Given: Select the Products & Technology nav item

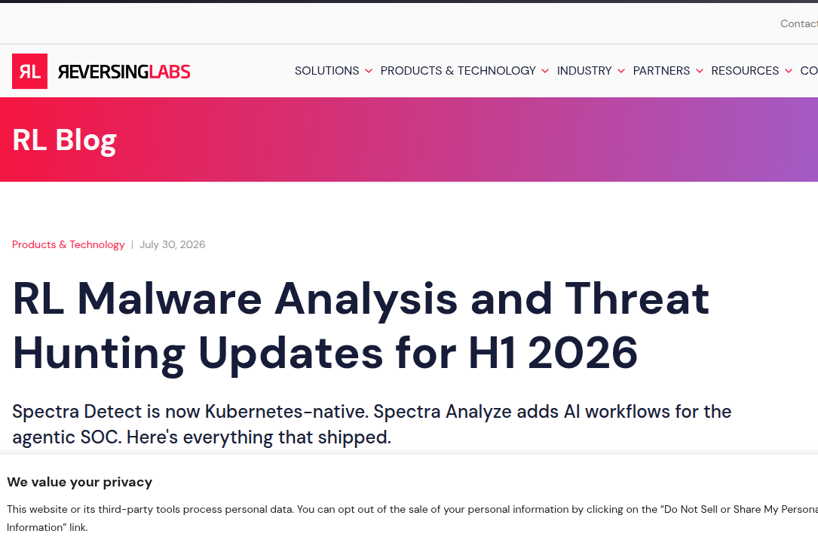Looking at the screenshot, I should [458, 70].
